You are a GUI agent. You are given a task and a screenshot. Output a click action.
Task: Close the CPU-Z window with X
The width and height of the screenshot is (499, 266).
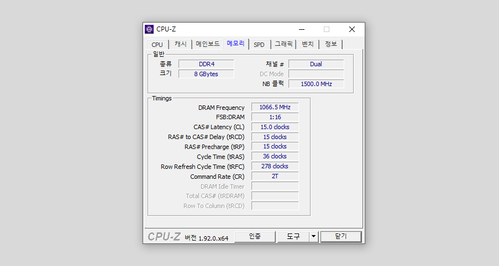point(351,29)
